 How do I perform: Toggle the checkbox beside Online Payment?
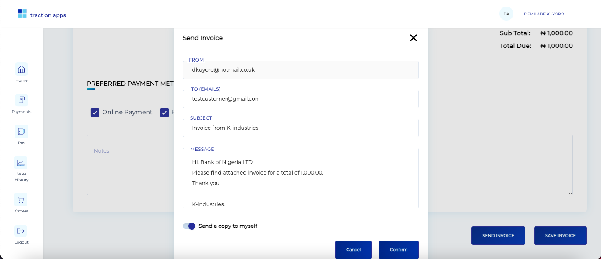[95, 112]
